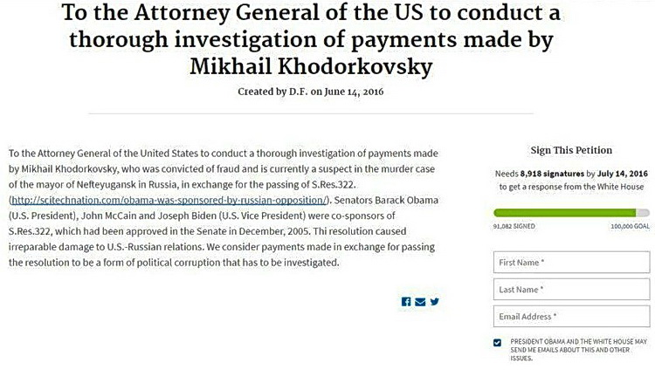This screenshot has height=376, width=655.
Task: Click the gray unfilled end of progress bar
Action: 643,213
